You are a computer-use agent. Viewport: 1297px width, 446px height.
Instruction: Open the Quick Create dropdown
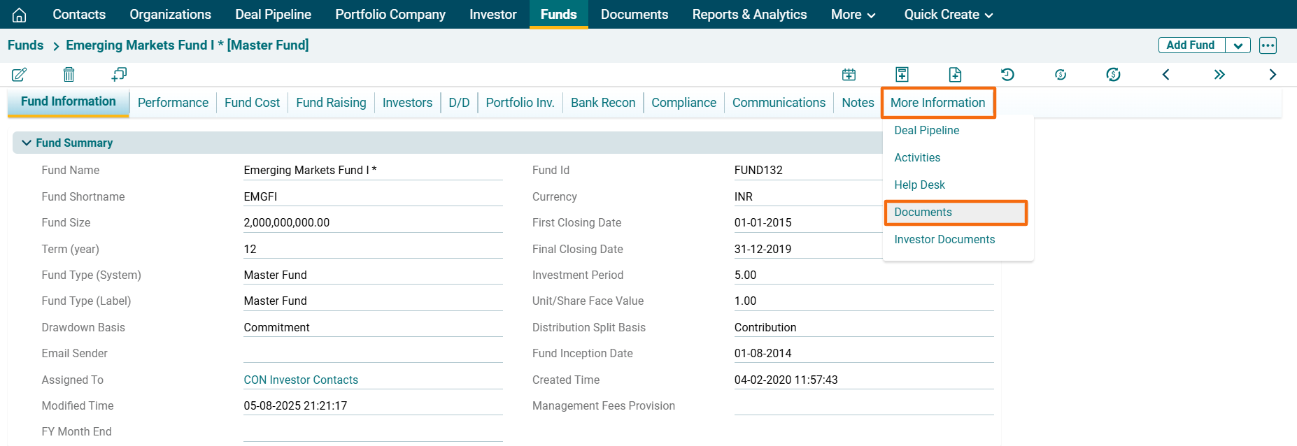[x=948, y=15]
